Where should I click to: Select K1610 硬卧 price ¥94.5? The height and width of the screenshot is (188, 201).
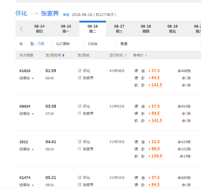tap(154, 78)
